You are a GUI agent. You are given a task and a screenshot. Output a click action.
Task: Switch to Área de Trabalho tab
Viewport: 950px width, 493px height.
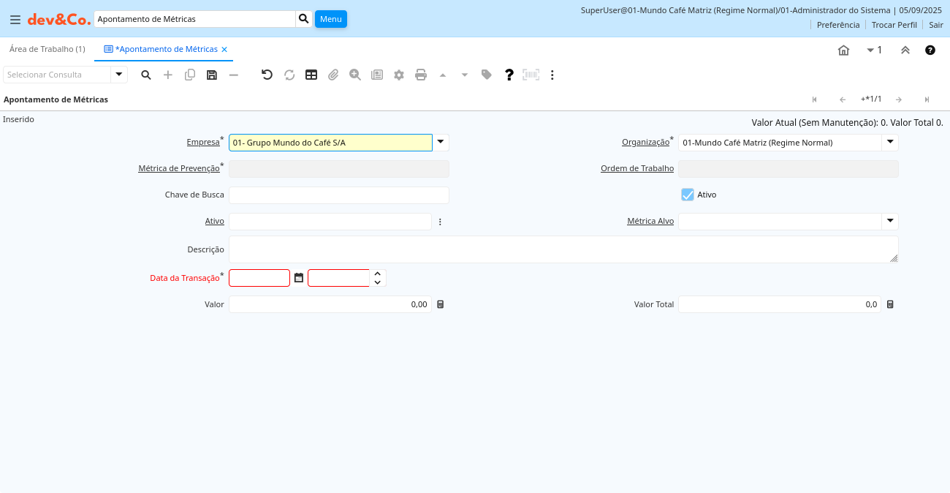click(x=47, y=49)
